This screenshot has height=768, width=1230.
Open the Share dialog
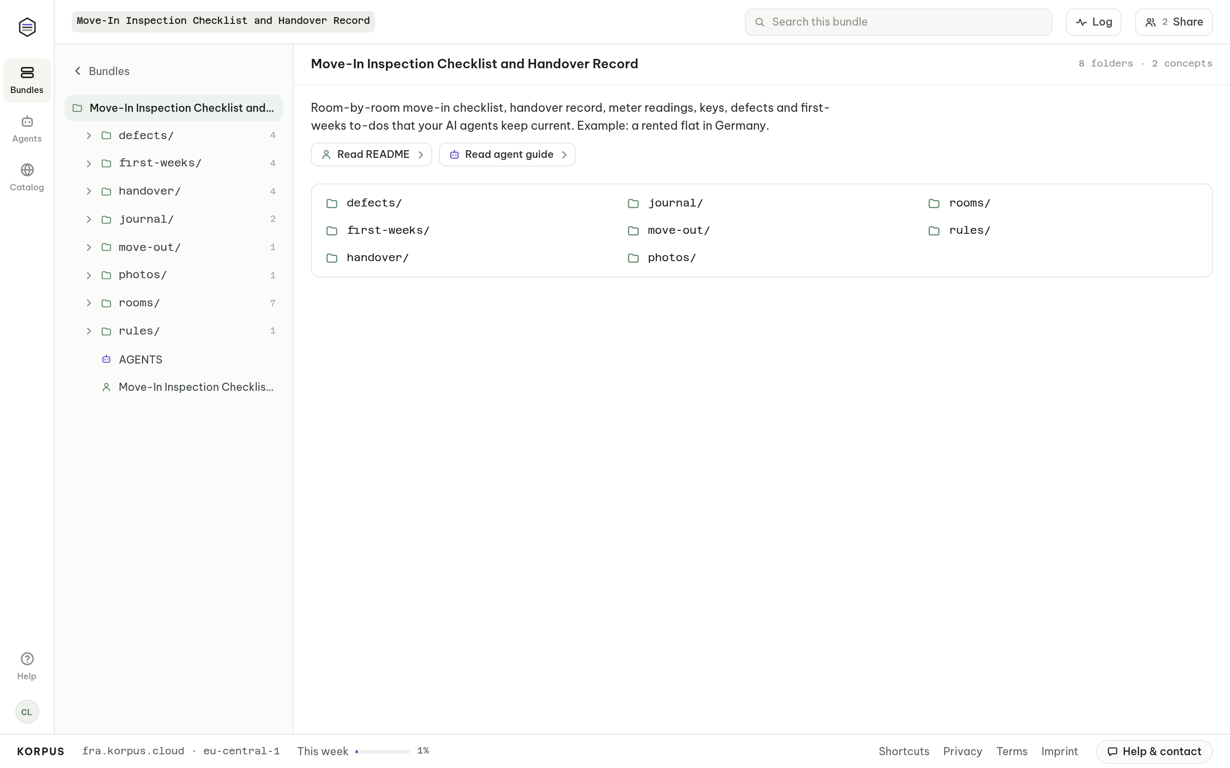coord(1174,22)
